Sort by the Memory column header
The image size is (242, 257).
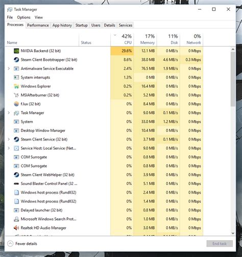[x=146, y=39]
